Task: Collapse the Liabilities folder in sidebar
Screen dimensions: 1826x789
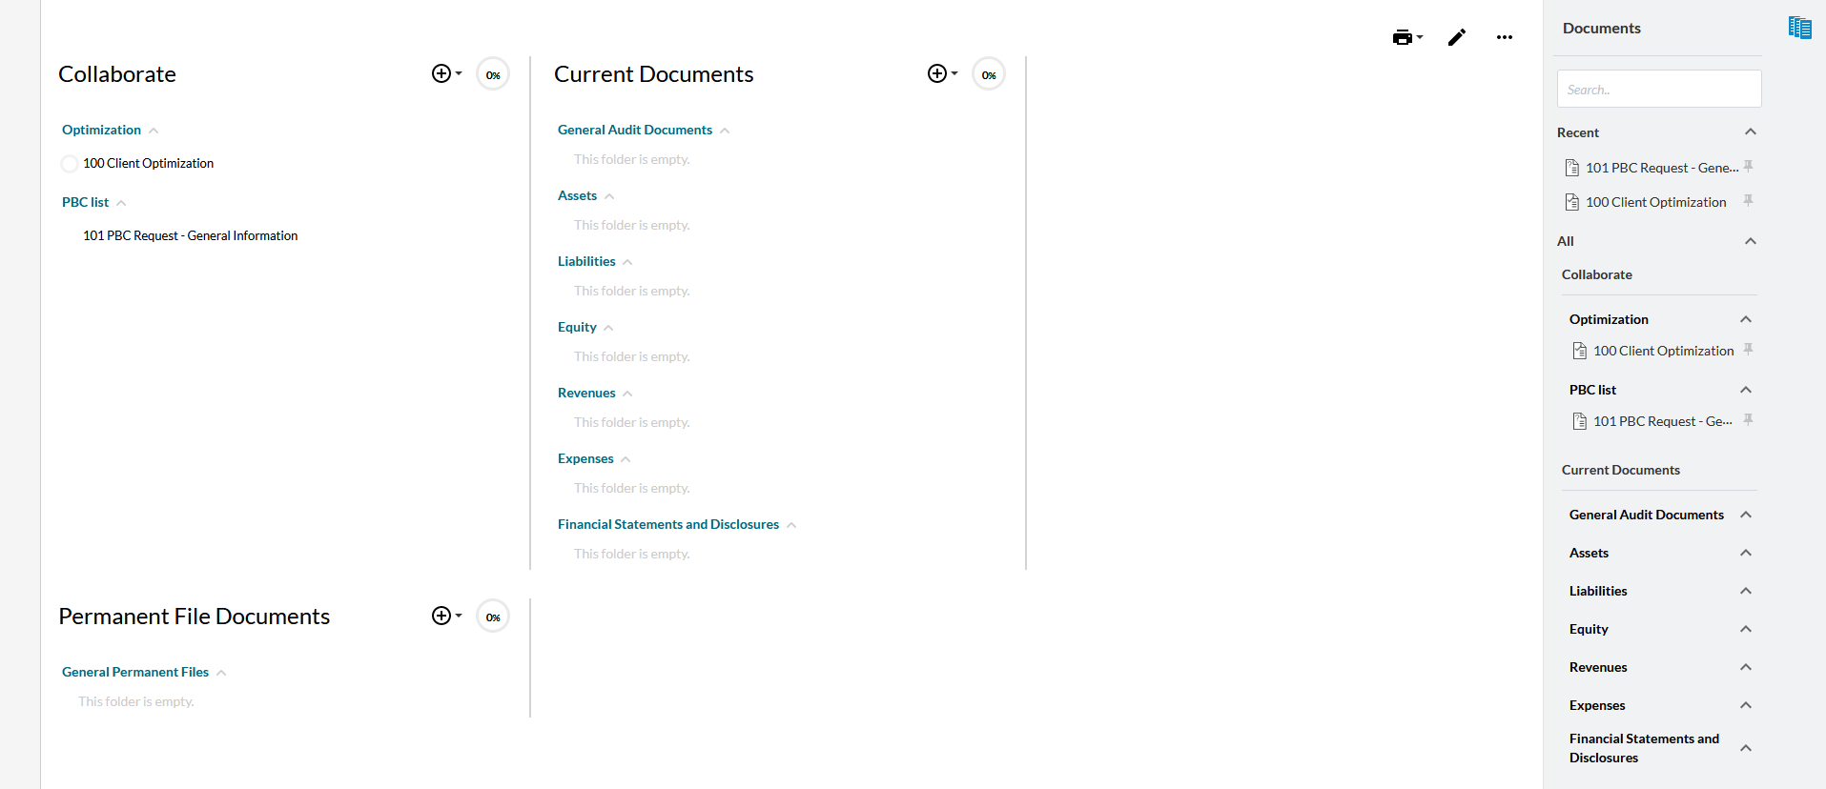Action: click(1745, 591)
